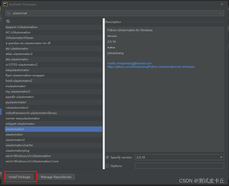This screenshot has width=229, height=186.
Task: Select the easyuiautomator package
Action: 53,70
